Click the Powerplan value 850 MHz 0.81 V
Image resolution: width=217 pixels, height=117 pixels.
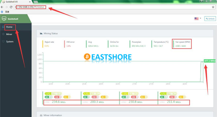point(139,46)
